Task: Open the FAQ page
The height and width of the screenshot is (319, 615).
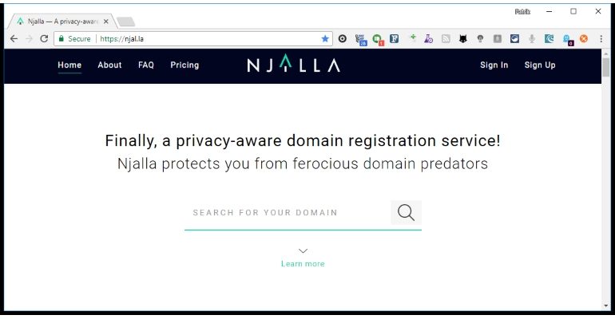Action: [x=146, y=65]
